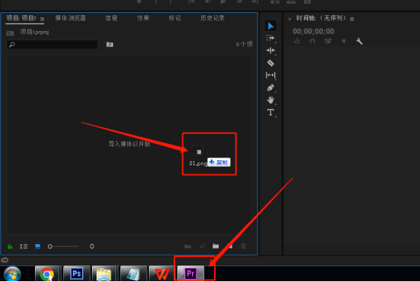The width and height of the screenshot is (420, 282).
Task: Switch project panel to list view
Action: coord(24,246)
